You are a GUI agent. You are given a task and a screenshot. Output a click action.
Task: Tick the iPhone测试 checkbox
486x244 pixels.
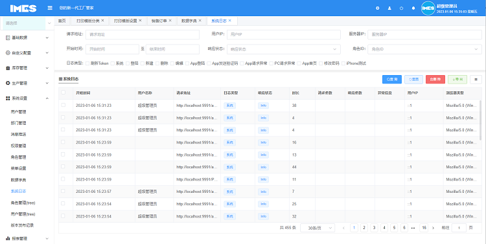[x=343, y=63]
